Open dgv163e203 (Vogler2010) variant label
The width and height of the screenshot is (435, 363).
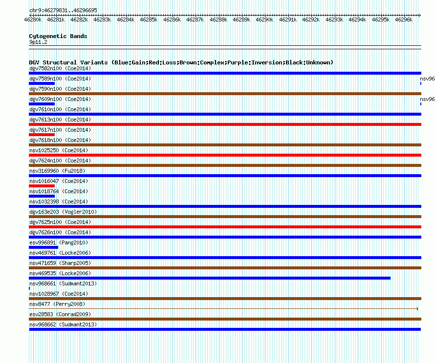click(x=63, y=212)
